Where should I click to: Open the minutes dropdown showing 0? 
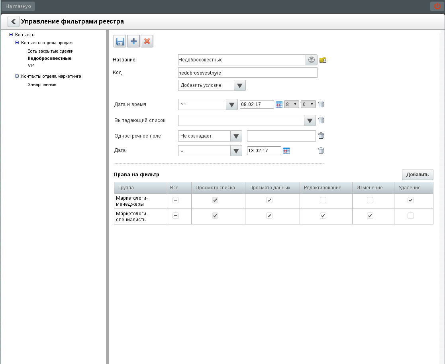tap(308, 104)
